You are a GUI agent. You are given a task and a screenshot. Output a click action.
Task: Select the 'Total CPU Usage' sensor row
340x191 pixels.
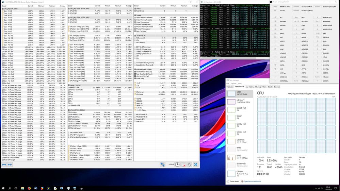34,160
